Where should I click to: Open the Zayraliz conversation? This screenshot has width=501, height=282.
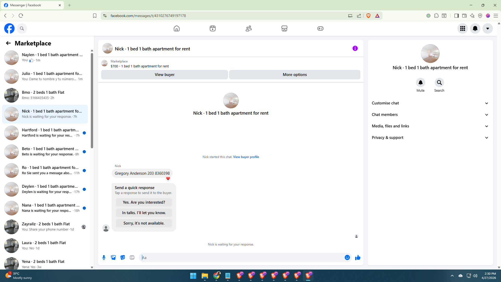(x=45, y=227)
